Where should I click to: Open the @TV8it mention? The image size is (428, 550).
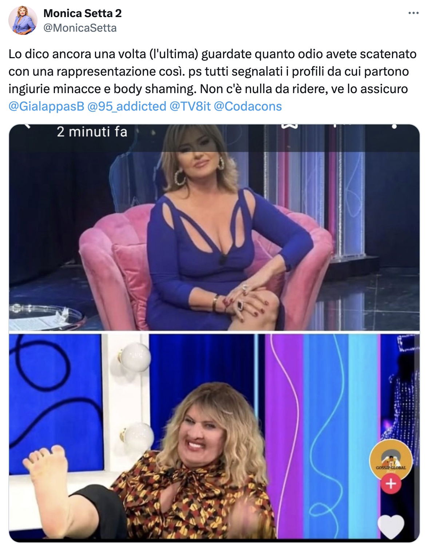pos(190,106)
